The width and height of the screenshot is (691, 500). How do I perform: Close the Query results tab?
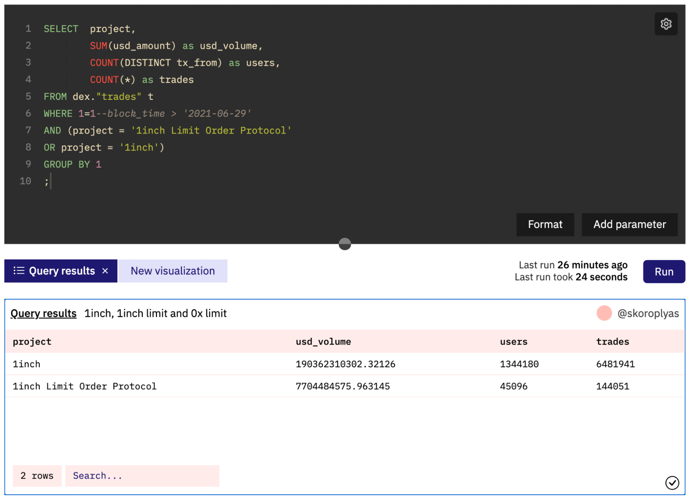[x=105, y=271]
